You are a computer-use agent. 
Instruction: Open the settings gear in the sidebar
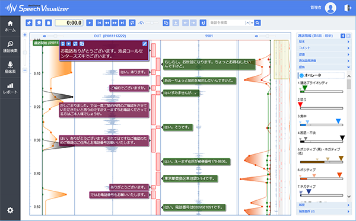pyautogui.click(x=10, y=210)
